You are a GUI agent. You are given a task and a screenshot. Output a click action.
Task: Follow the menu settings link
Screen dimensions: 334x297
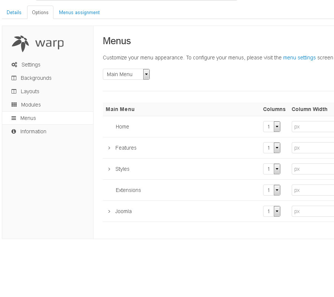click(x=299, y=58)
